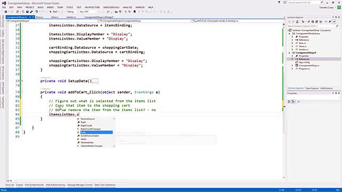The width and height of the screenshot is (342, 192).
Task: Close the Solution Explorer panel
Action: pyautogui.click(x=339, y=17)
